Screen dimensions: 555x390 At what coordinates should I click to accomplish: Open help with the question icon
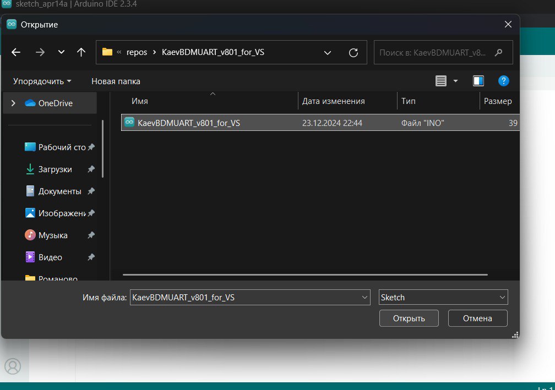coord(503,81)
